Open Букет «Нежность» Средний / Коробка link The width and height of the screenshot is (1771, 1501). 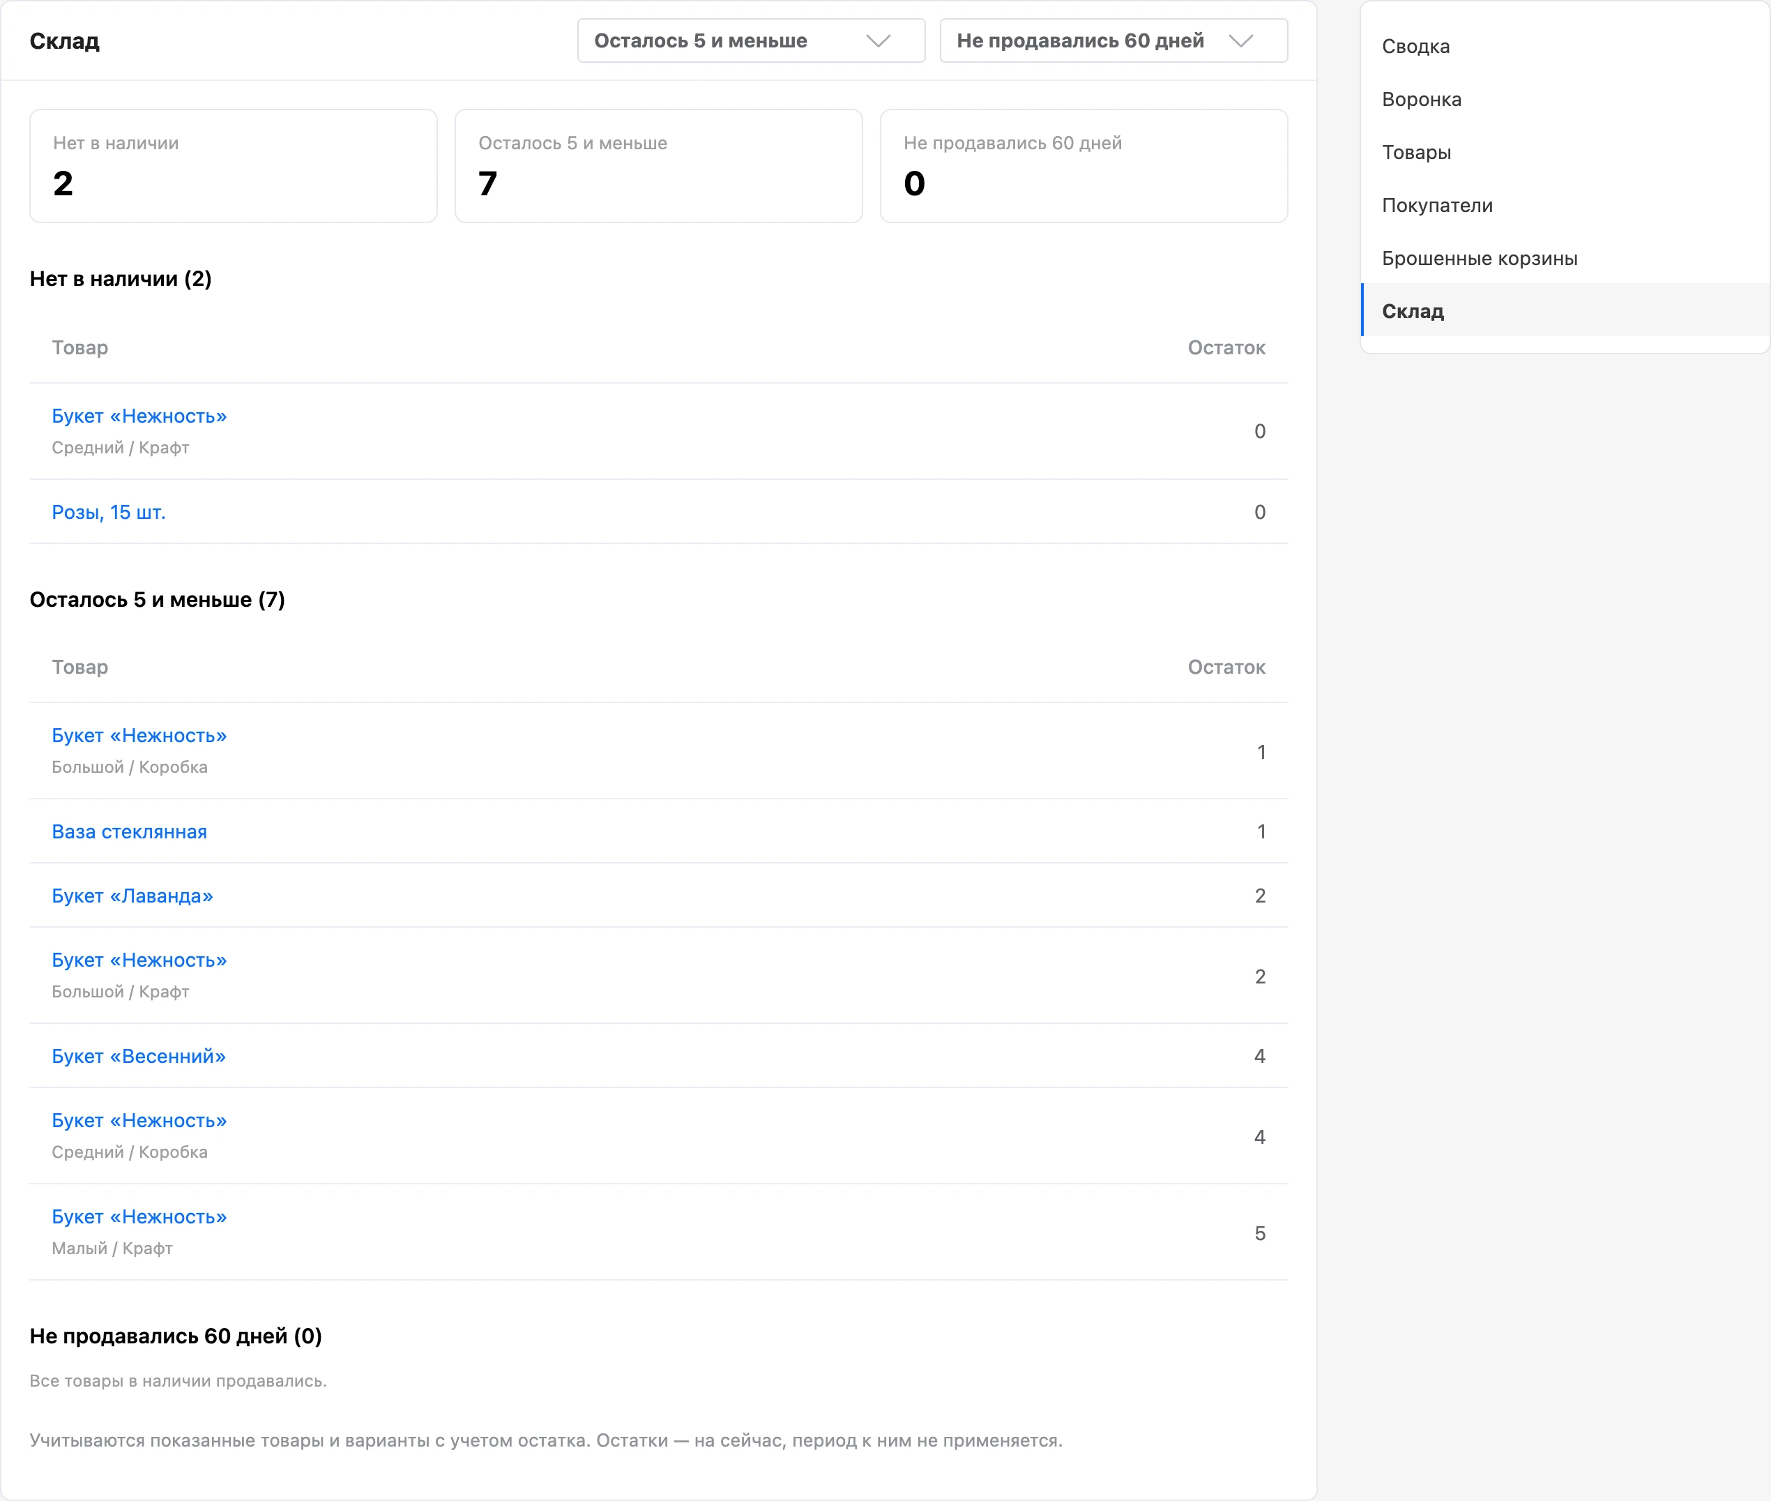(x=139, y=1121)
